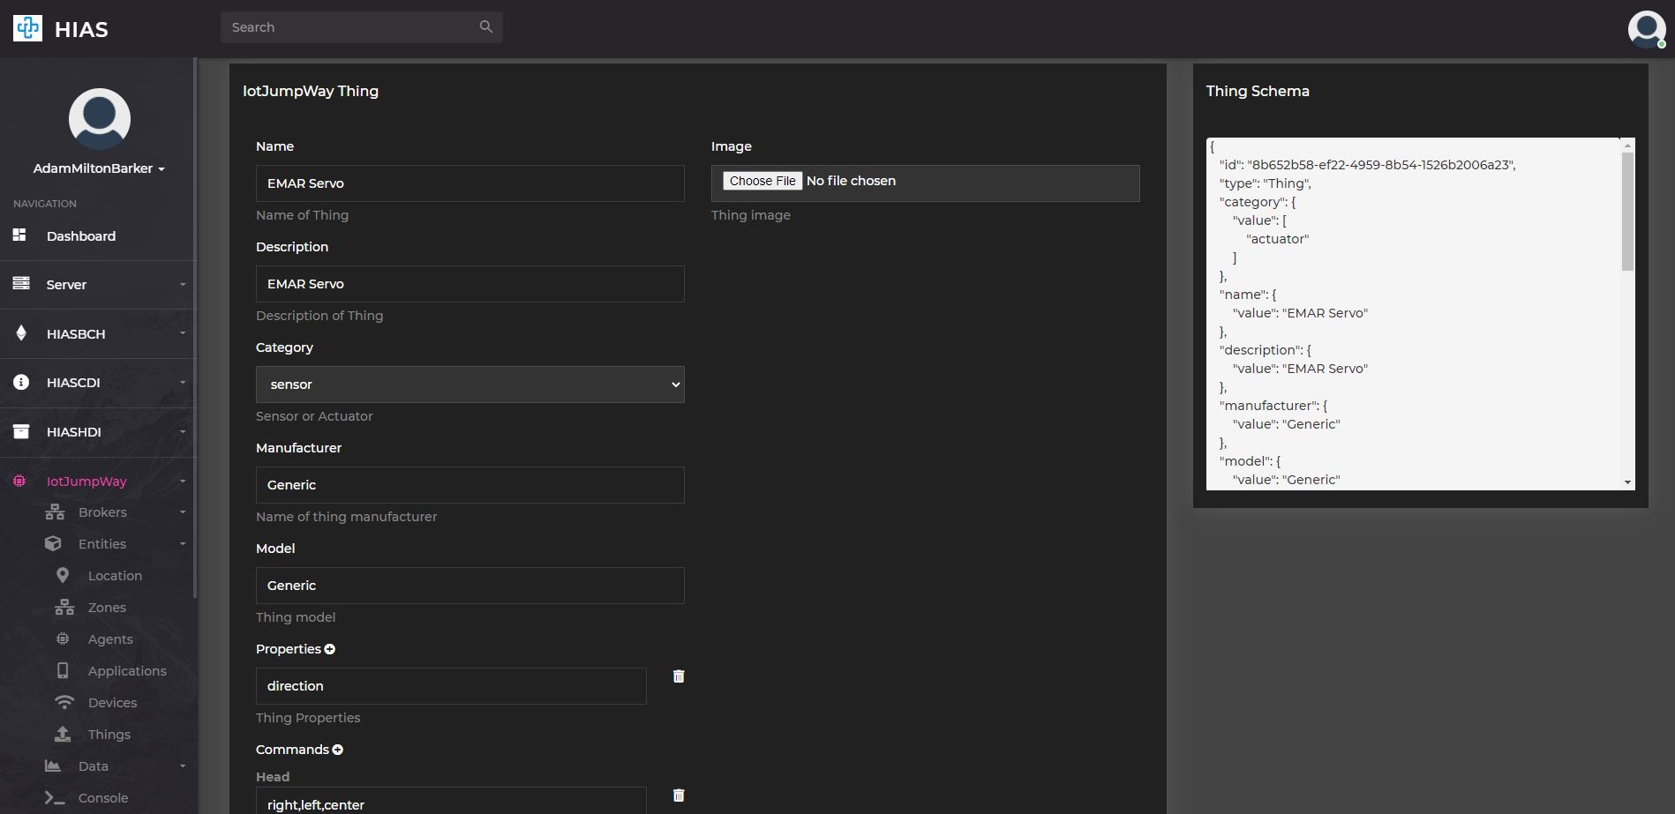Click the Description field containing EMAR Servo
The width and height of the screenshot is (1675, 814).
pyautogui.click(x=470, y=284)
